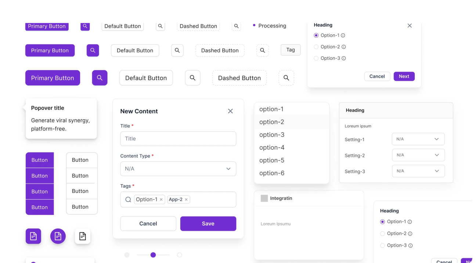Close the New Content dialog with X
476x263 pixels.
click(x=230, y=111)
